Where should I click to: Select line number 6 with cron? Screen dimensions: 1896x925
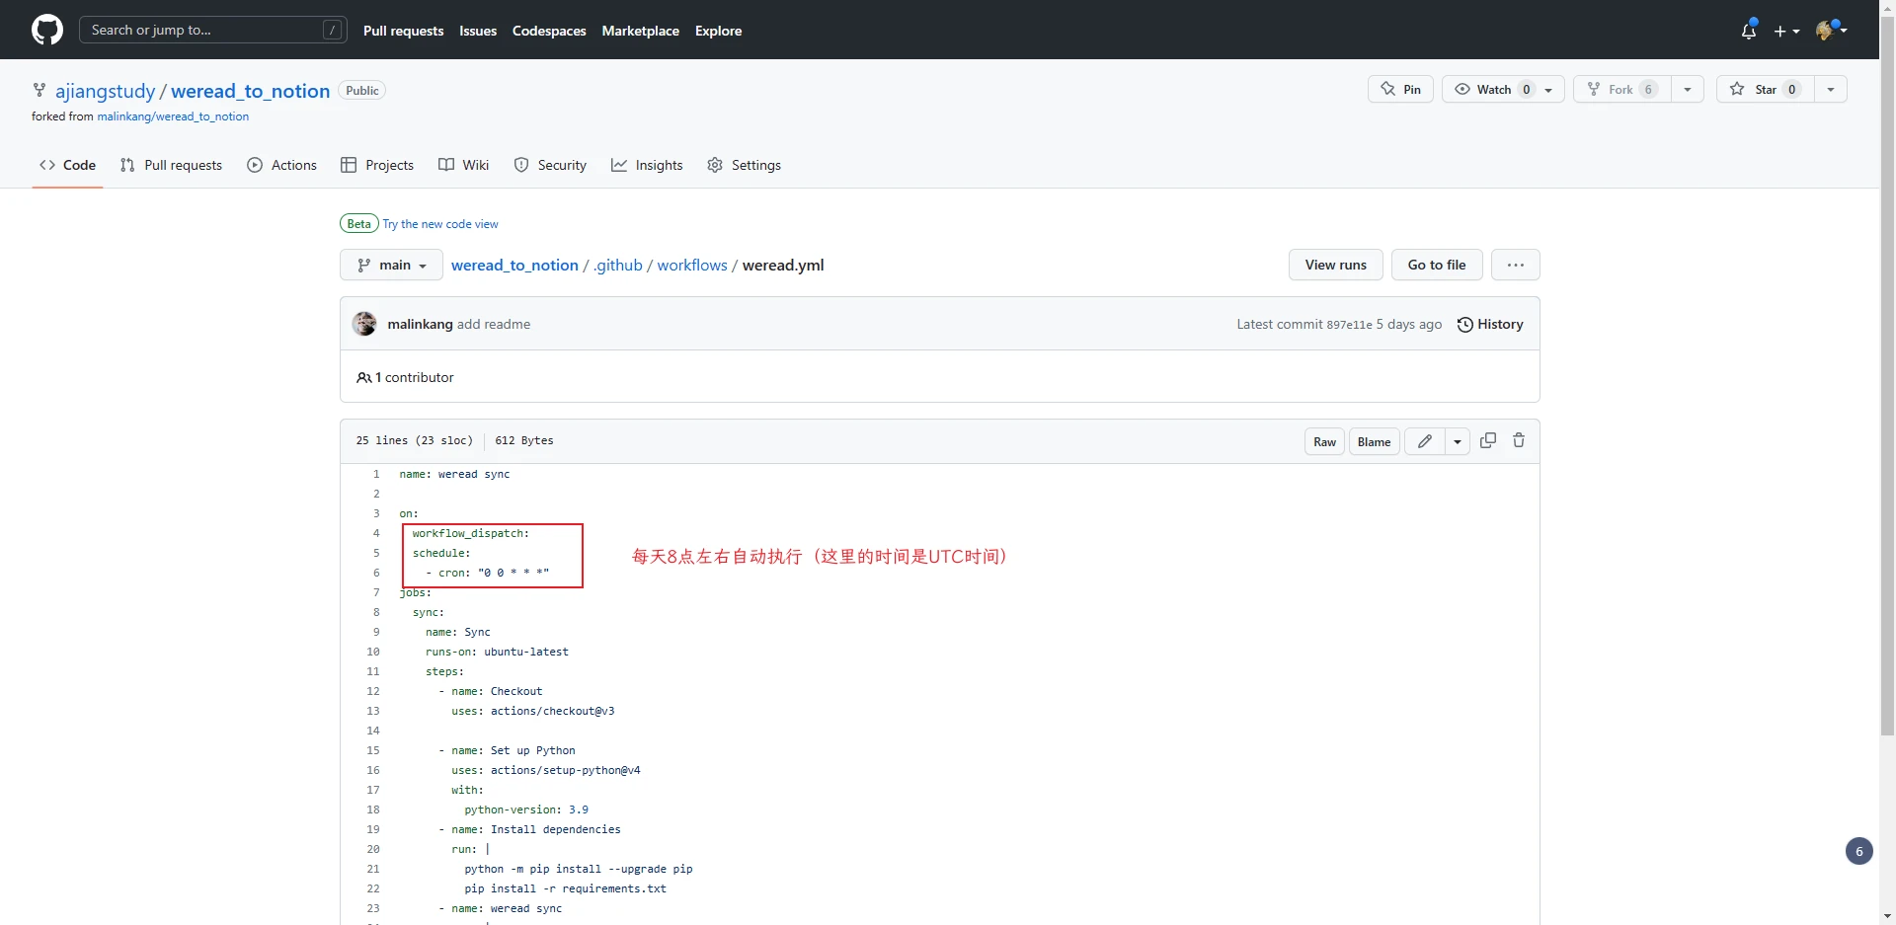pos(376,573)
